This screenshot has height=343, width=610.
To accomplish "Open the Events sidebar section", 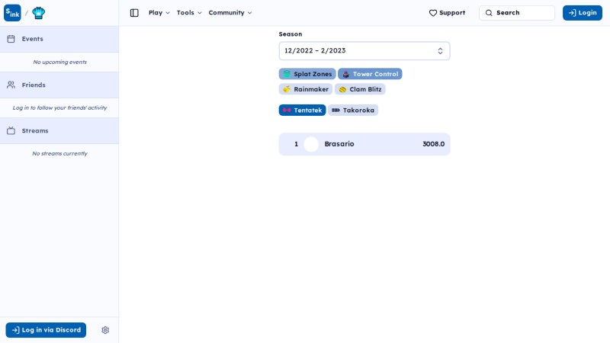I will [x=59, y=39].
